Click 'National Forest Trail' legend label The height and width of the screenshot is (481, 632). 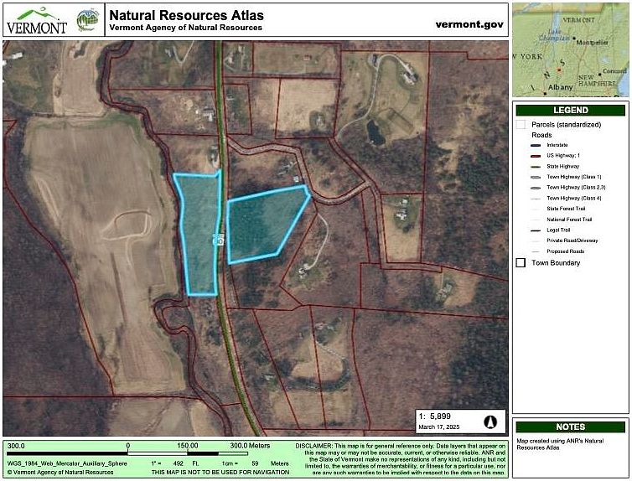click(x=569, y=220)
